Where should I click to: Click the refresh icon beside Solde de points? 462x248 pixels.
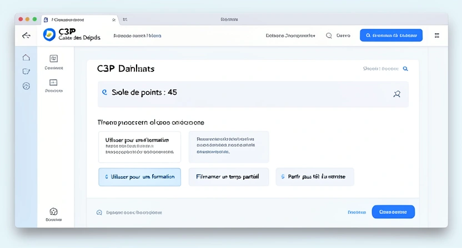(x=104, y=92)
